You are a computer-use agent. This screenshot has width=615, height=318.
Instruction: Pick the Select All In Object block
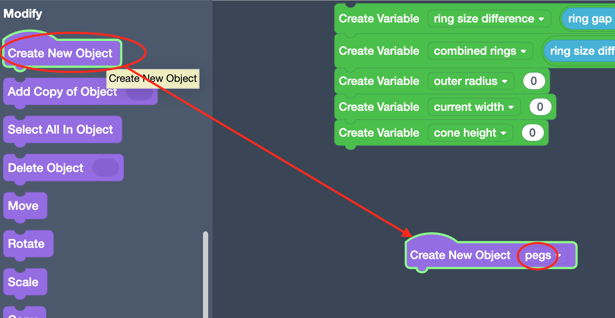coord(60,130)
